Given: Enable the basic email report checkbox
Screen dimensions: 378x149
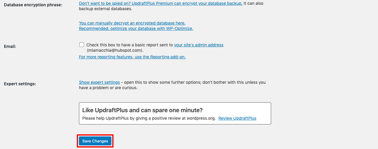Looking at the screenshot, I should tap(82, 45).
